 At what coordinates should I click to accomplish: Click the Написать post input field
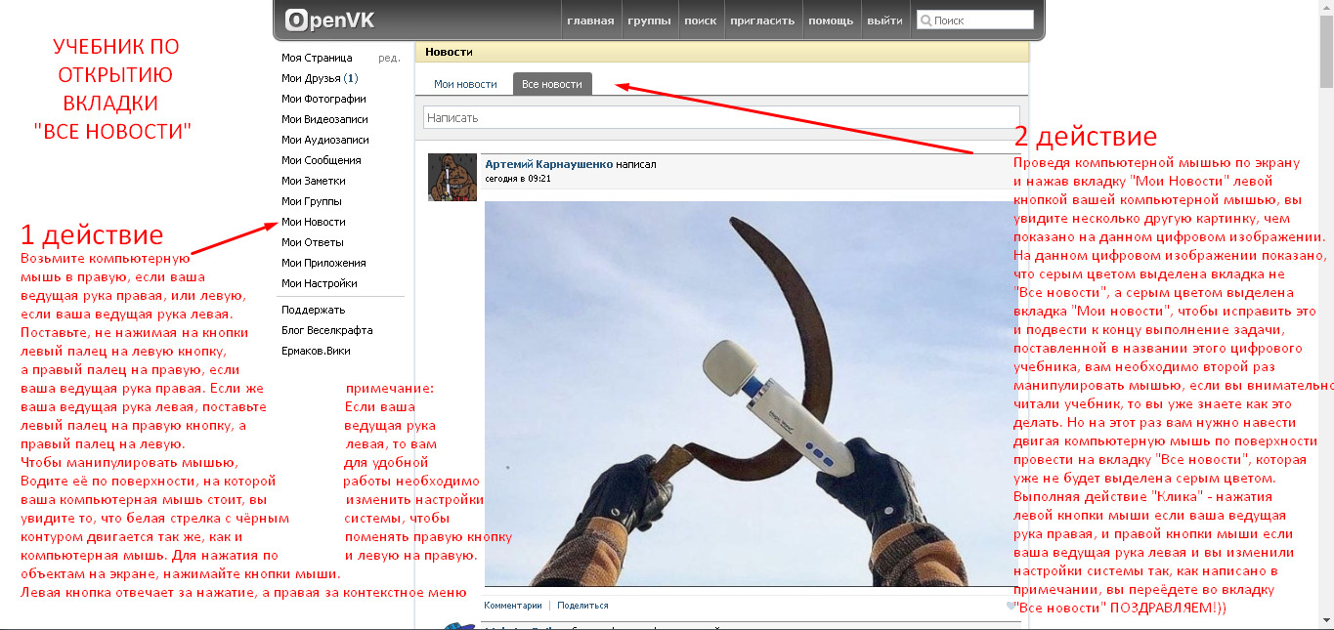721,117
